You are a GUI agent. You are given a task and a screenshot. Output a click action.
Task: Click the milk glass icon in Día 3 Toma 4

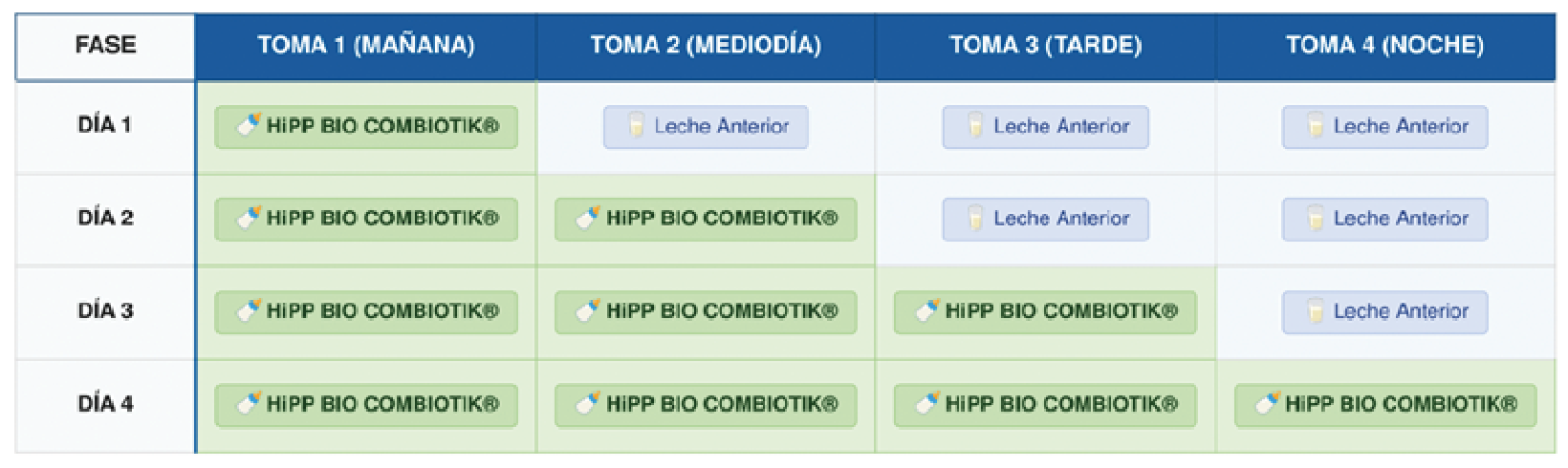1315,311
